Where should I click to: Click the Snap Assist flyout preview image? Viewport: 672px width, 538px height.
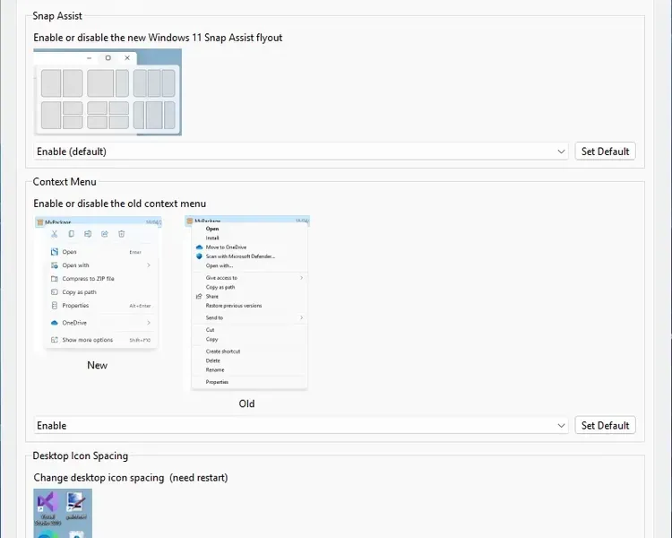click(x=108, y=91)
